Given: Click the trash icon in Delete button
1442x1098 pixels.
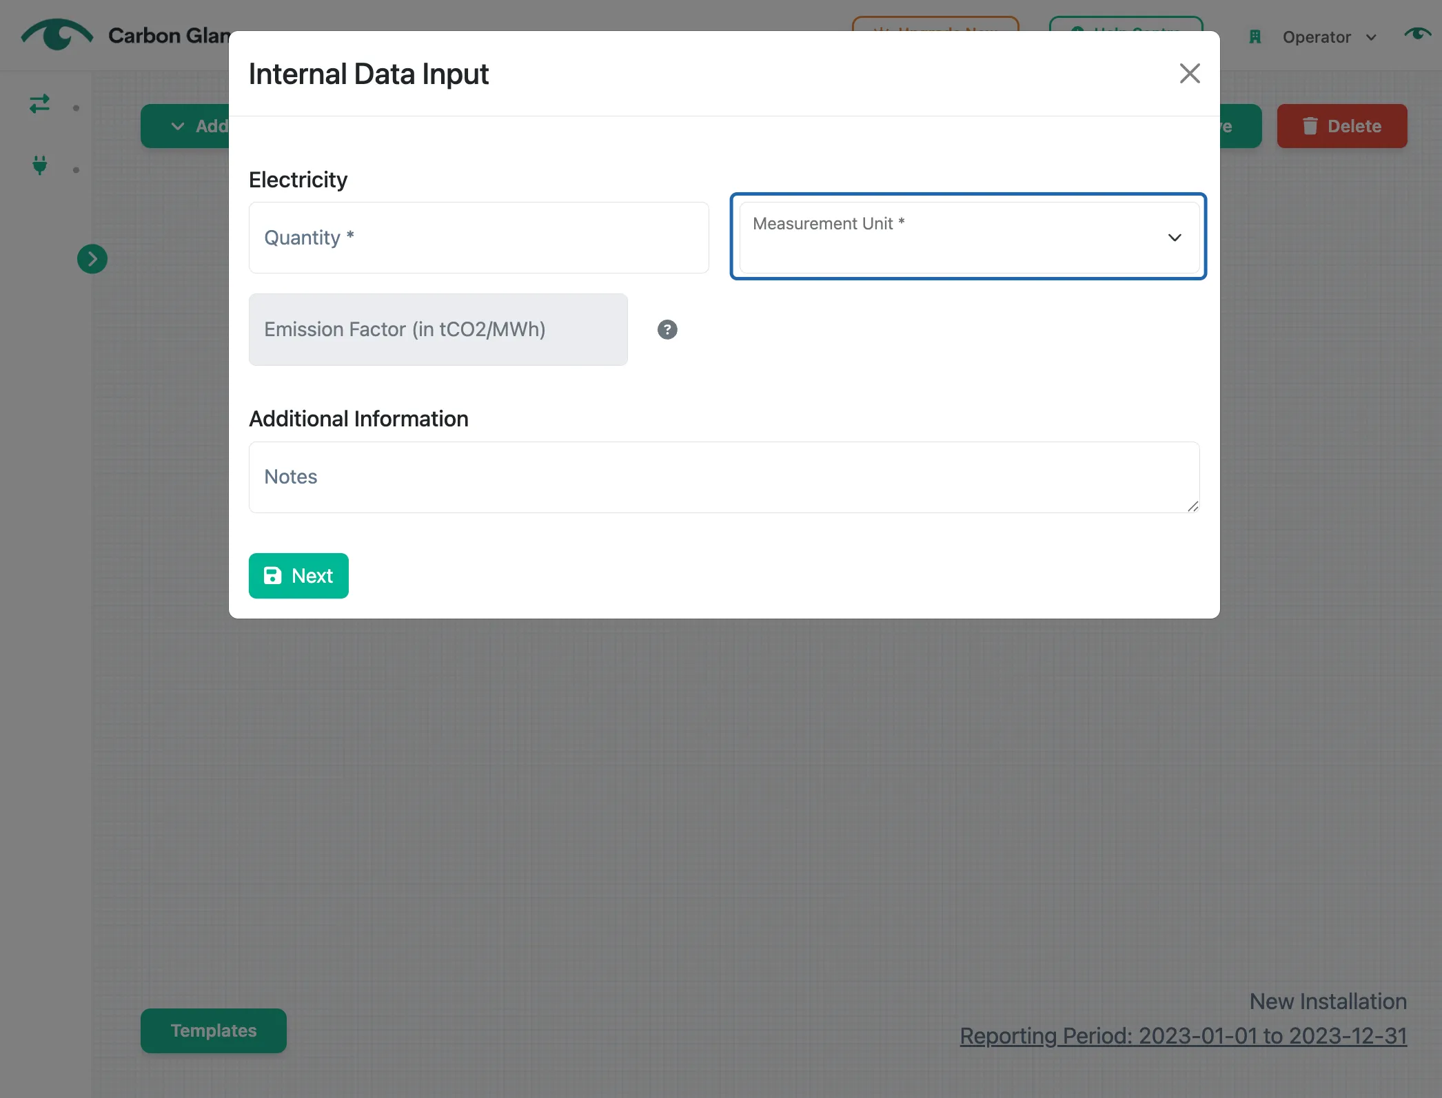Looking at the screenshot, I should click(x=1310, y=126).
